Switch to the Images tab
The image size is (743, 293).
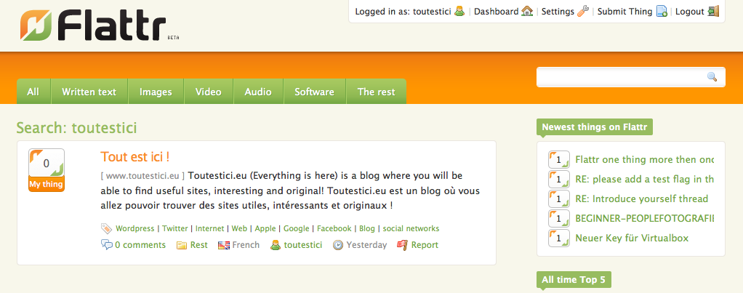click(156, 92)
